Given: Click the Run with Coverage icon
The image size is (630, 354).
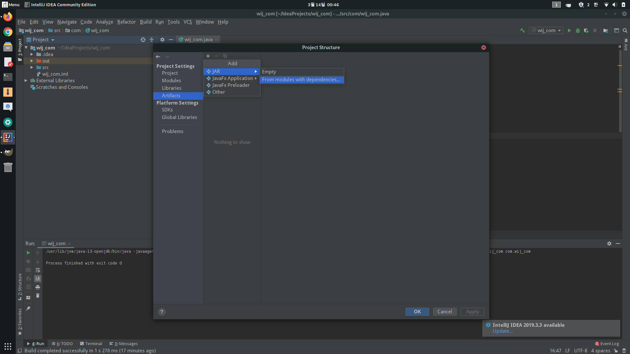Looking at the screenshot, I should point(586,30).
